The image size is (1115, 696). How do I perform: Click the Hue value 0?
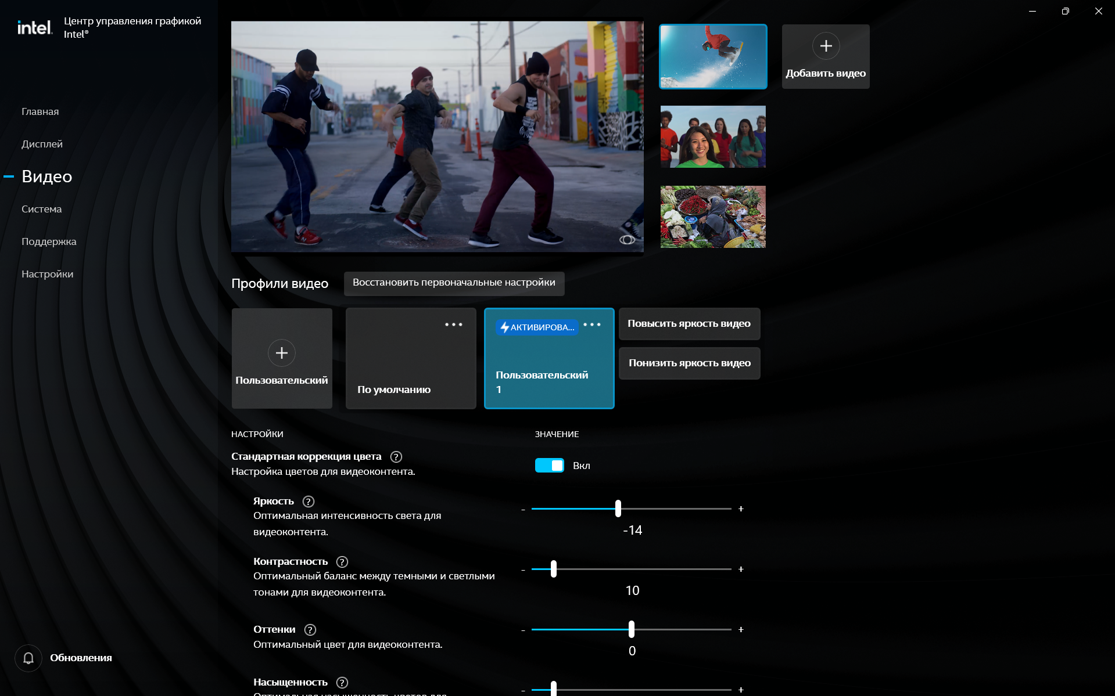(632, 651)
